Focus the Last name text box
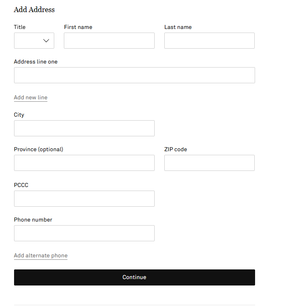Screen dimensions: 284x306 209,41
